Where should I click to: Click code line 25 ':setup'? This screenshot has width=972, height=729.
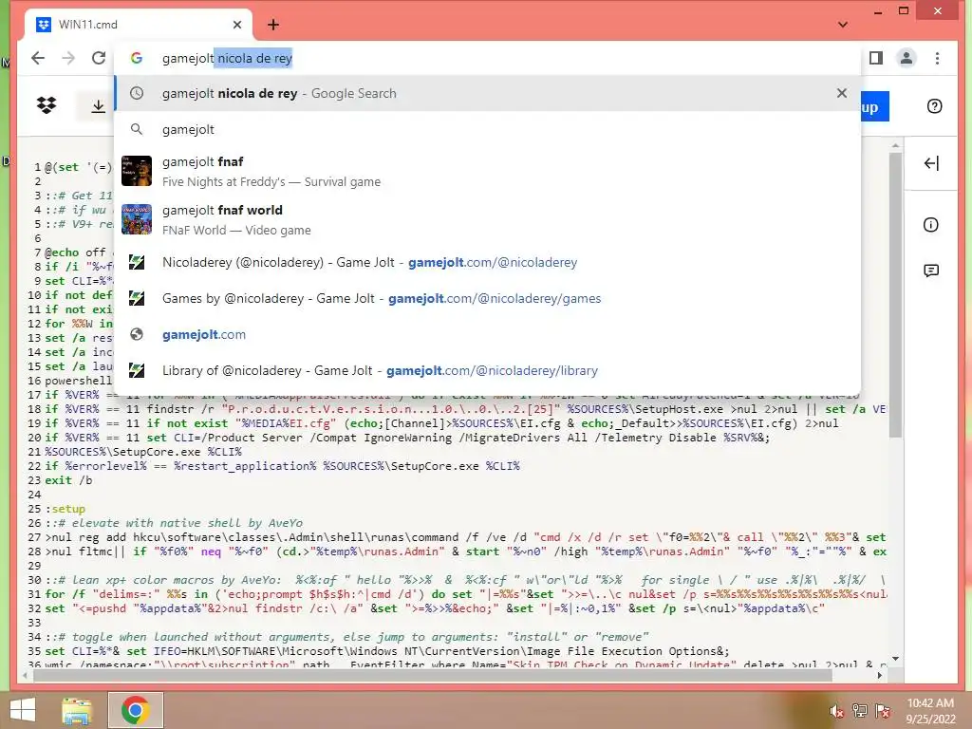pyautogui.click(x=65, y=509)
